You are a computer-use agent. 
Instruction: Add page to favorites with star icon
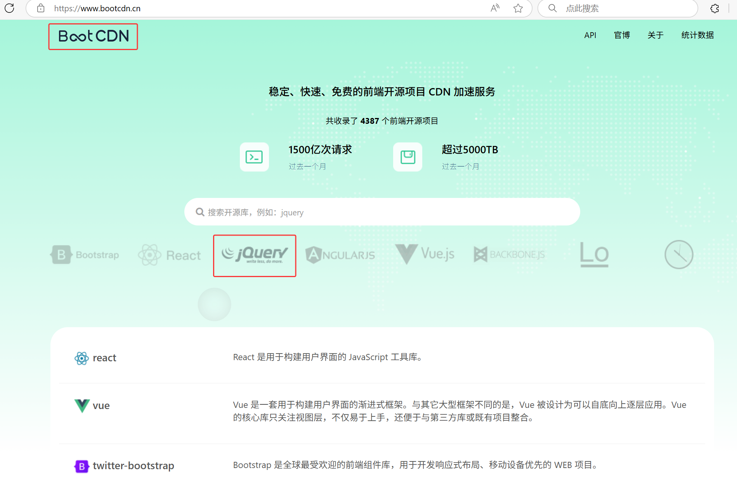[x=518, y=8]
